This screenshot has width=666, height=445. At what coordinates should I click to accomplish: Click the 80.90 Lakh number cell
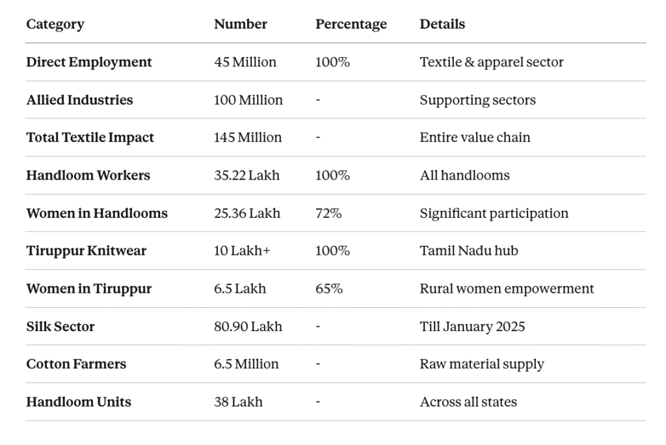tap(248, 327)
